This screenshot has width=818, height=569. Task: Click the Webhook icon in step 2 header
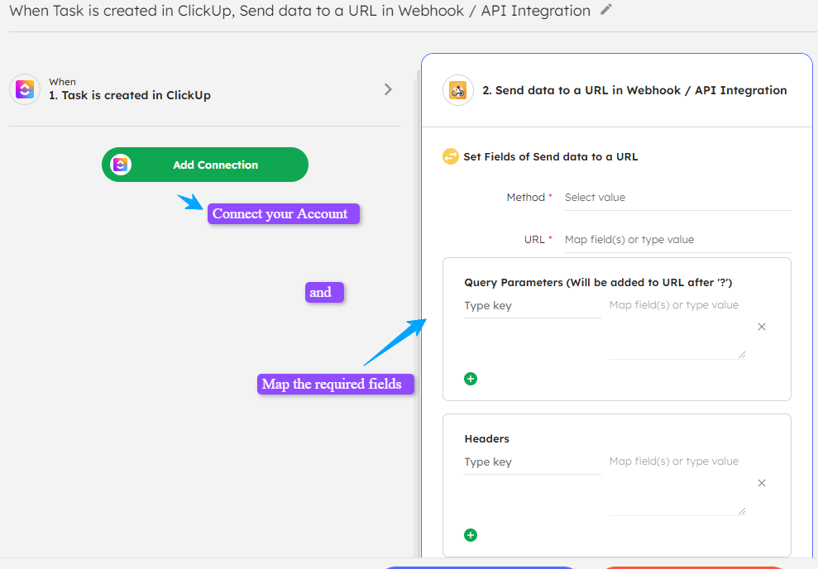[458, 90]
